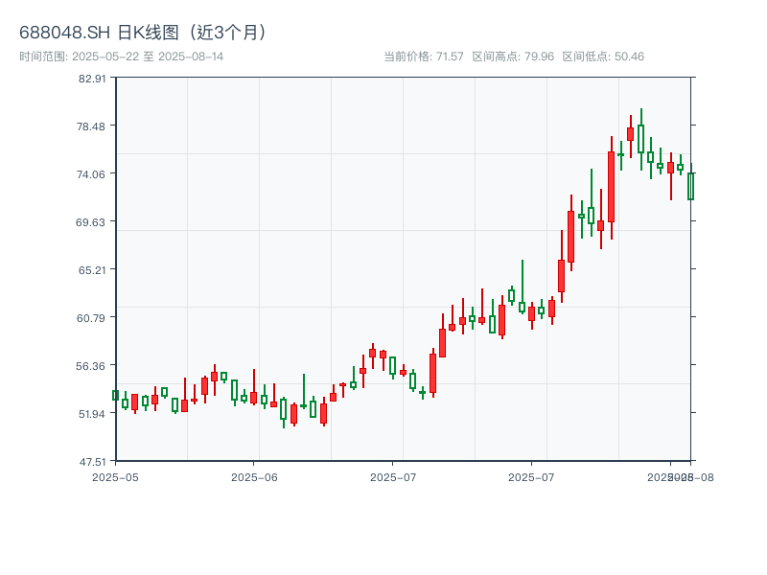Click the 56.36 y-axis value
This screenshot has width=767, height=575.
[x=90, y=366]
